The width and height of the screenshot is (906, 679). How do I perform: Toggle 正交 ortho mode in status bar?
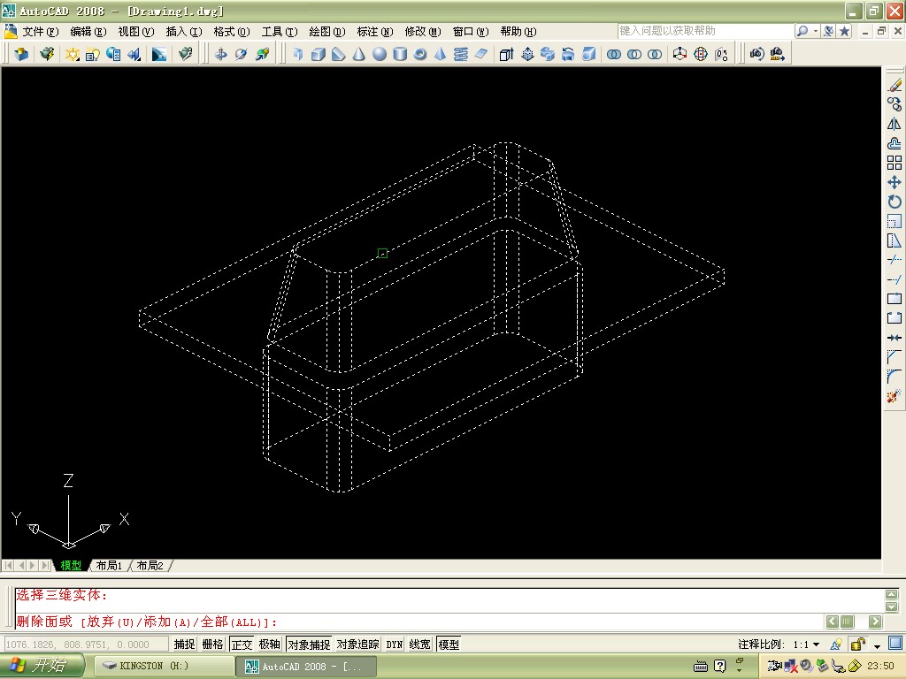pyautogui.click(x=242, y=644)
